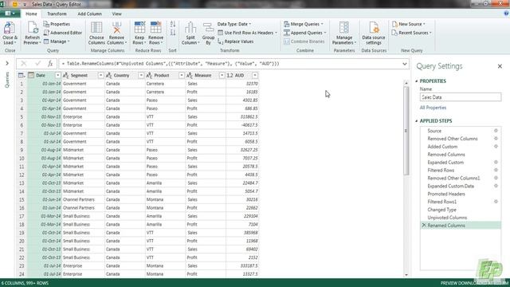The image size is (510, 287).
Task: Switch to the View ribbon tab
Action: pyautogui.click(x=116, y=14)
